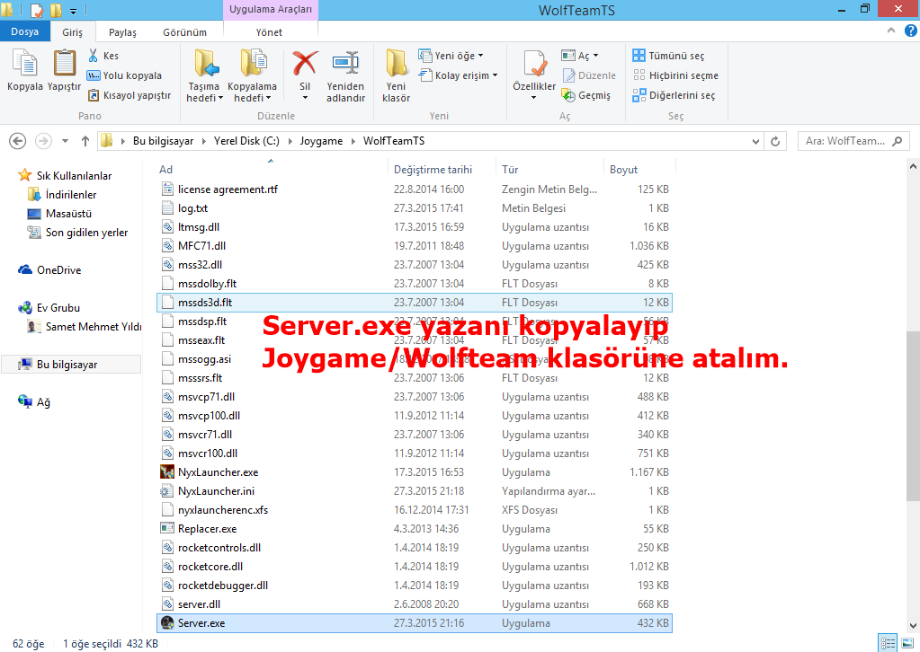This screenshot has width=920, height=652.
Task: Select the NyxLauncher.exe file icon
Action: pos(167,472)
